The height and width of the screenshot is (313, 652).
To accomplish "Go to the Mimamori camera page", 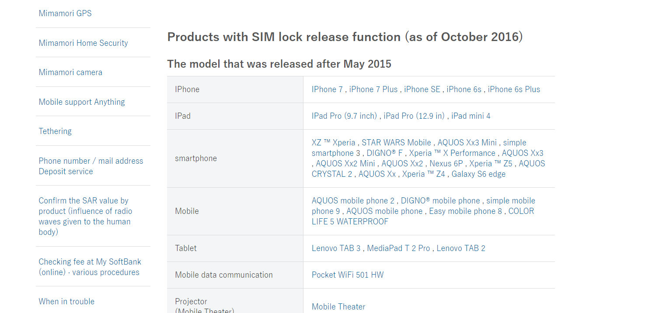I will [x=70, y=72].
